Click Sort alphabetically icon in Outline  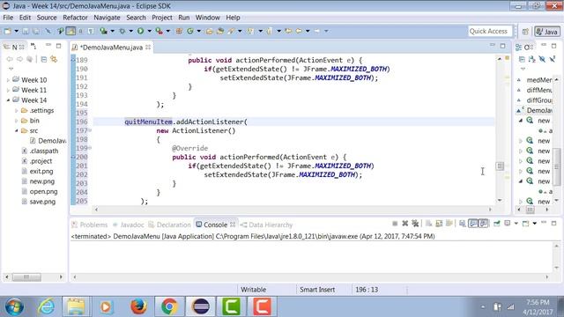coord(532,59)
